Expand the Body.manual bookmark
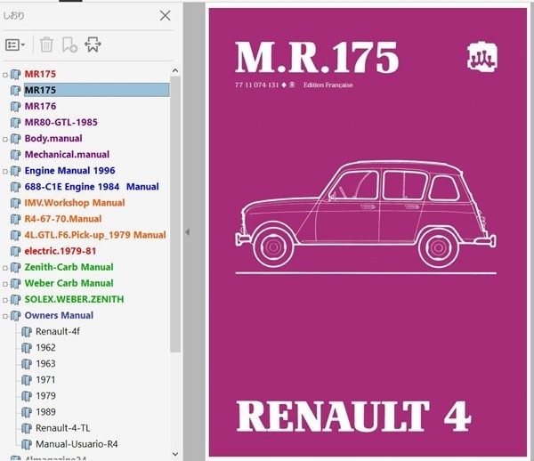 (x=5, y=139)
